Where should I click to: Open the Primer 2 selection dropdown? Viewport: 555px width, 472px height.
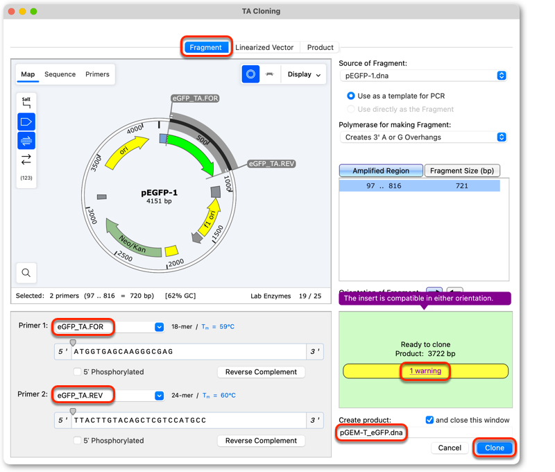160,396
